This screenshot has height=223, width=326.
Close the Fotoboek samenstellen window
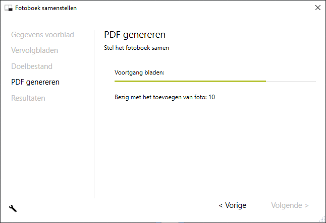tap(317, 8)
